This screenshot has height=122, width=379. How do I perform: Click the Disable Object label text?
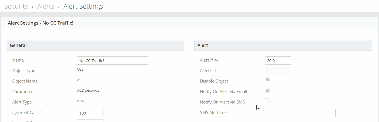(x=214, y=81)
